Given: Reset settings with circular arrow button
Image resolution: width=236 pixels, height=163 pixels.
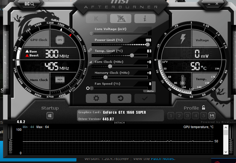Looking at the screenshot, I should (x=121, y=98).
